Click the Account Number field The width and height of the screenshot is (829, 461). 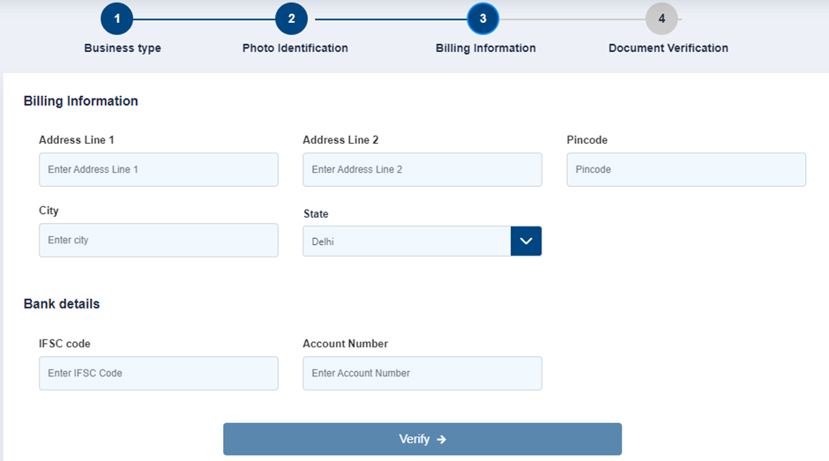422,373
